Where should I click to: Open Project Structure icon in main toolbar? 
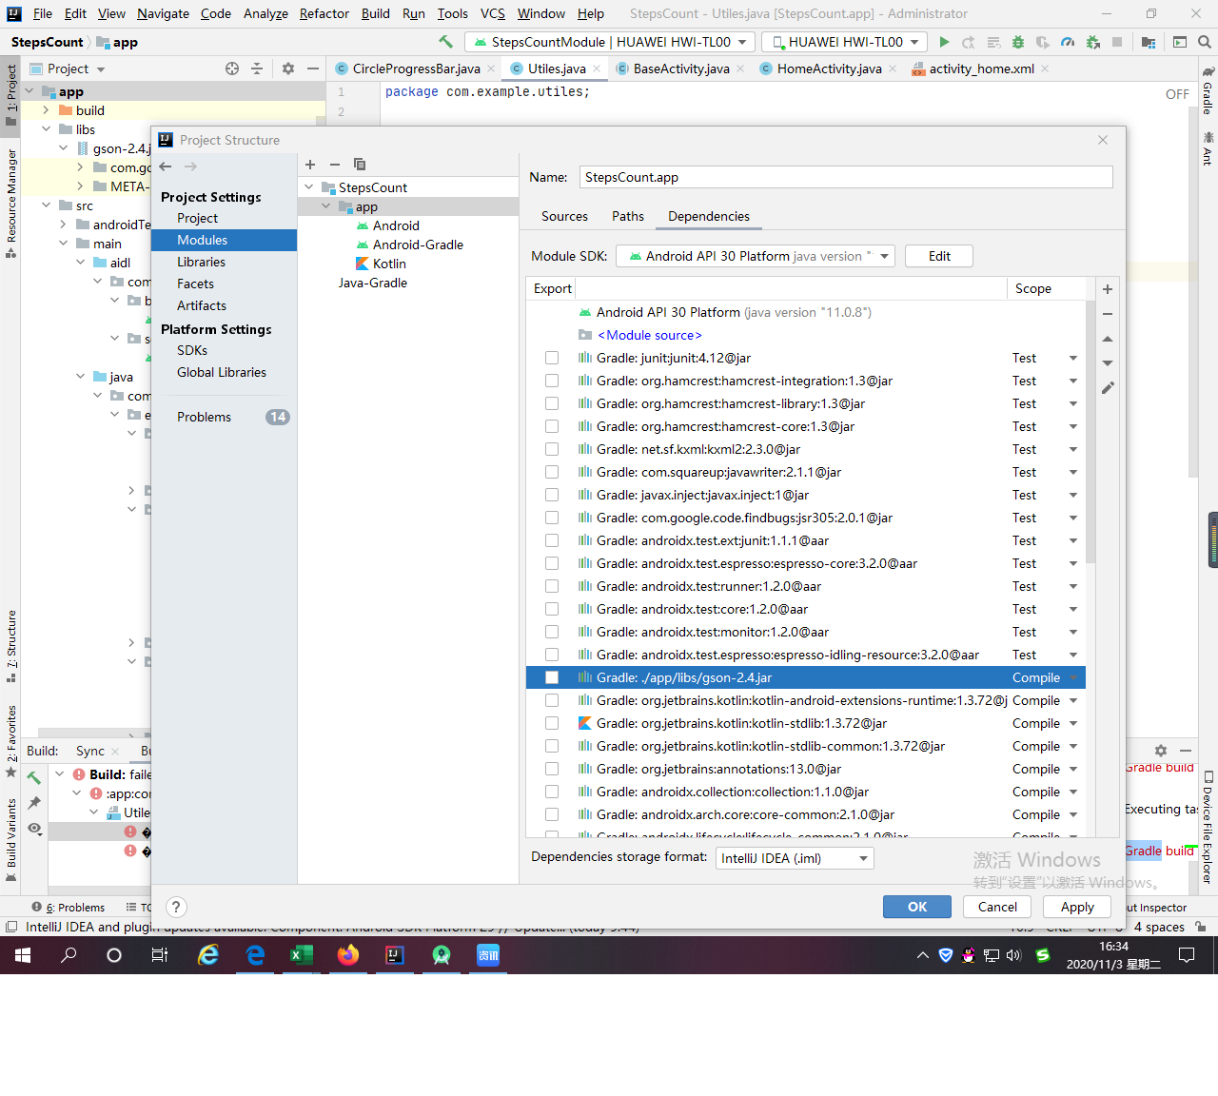[1149, 42]
